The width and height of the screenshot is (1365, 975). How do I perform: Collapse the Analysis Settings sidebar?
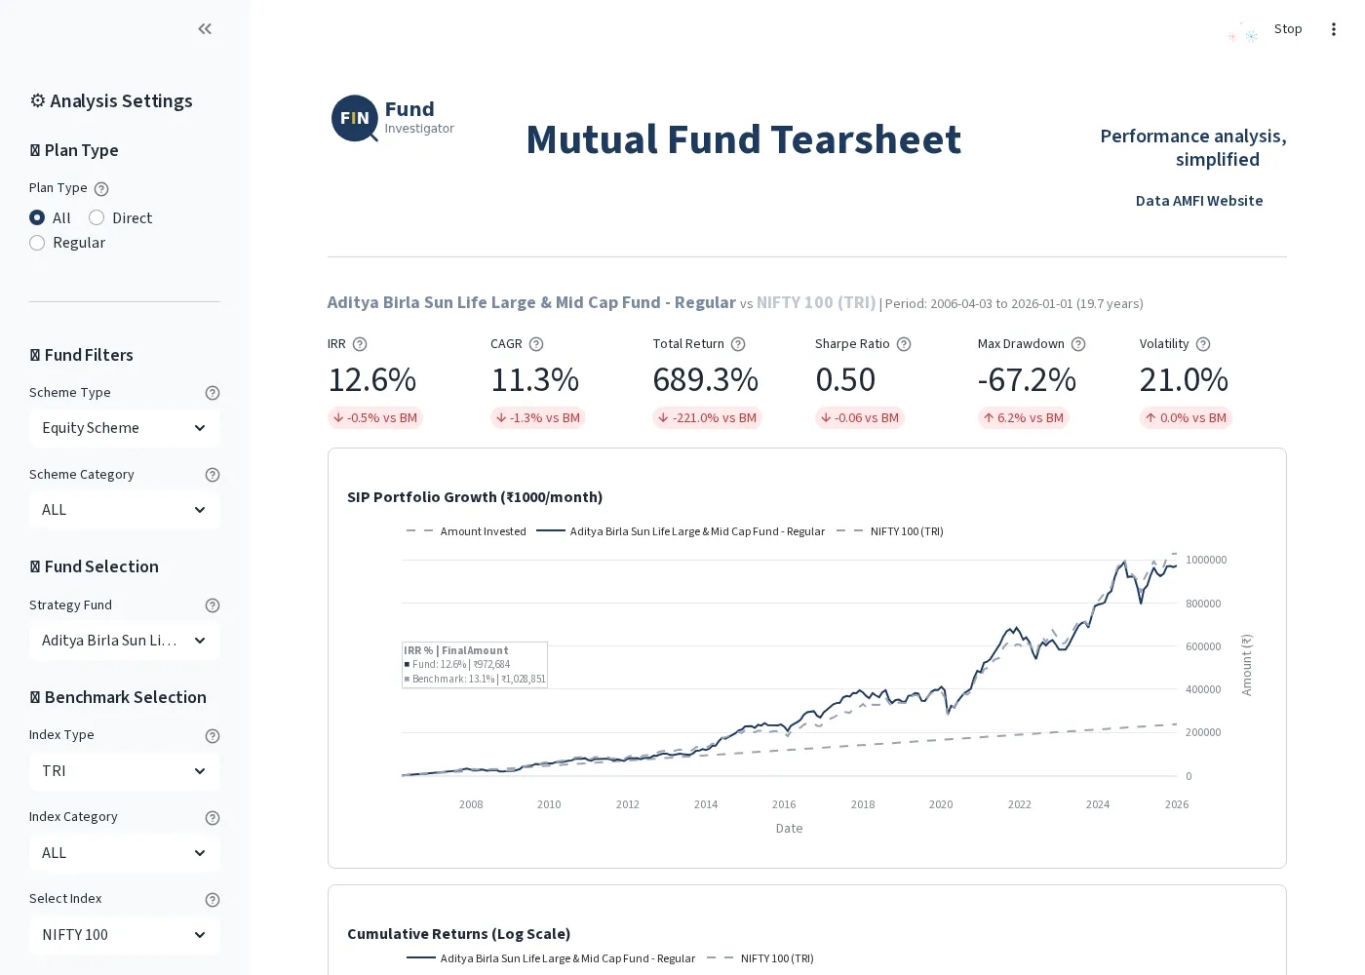coord(205,28)
